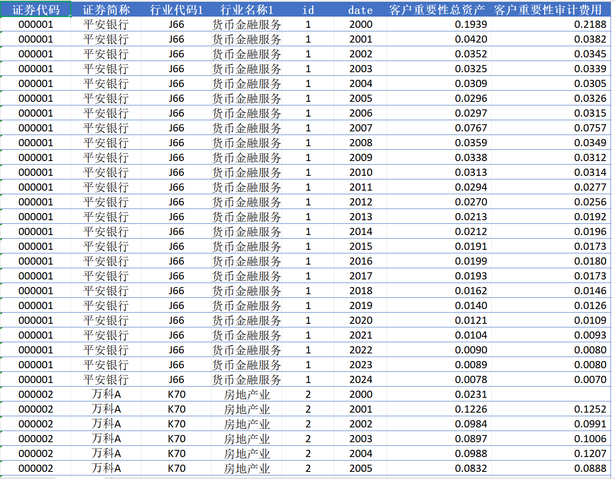The image size is (615, 479).
Task: Select the id header cell
Action: [308, 9]
